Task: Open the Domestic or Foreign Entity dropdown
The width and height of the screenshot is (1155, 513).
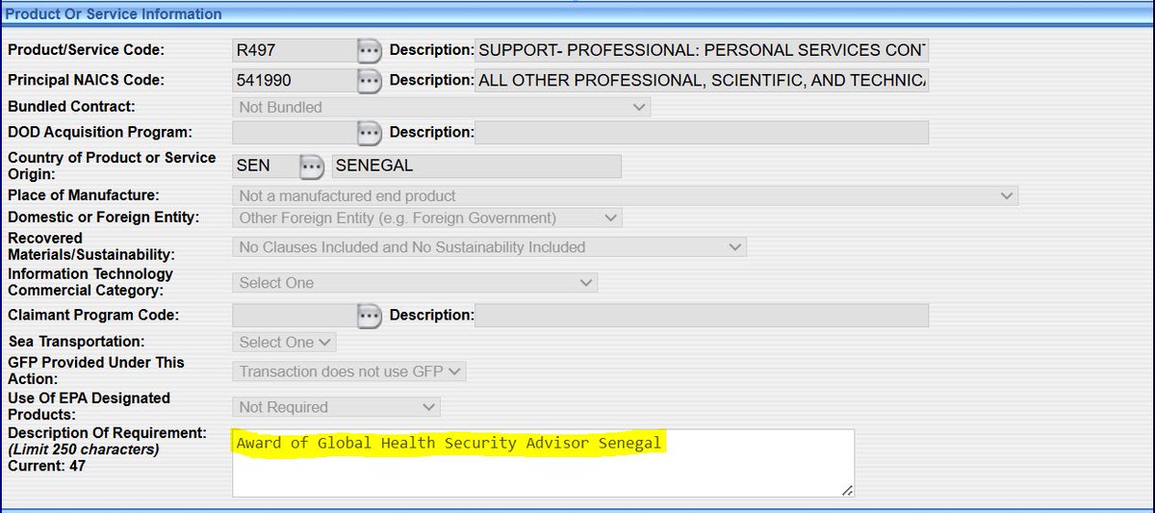Action: [427, 218]
